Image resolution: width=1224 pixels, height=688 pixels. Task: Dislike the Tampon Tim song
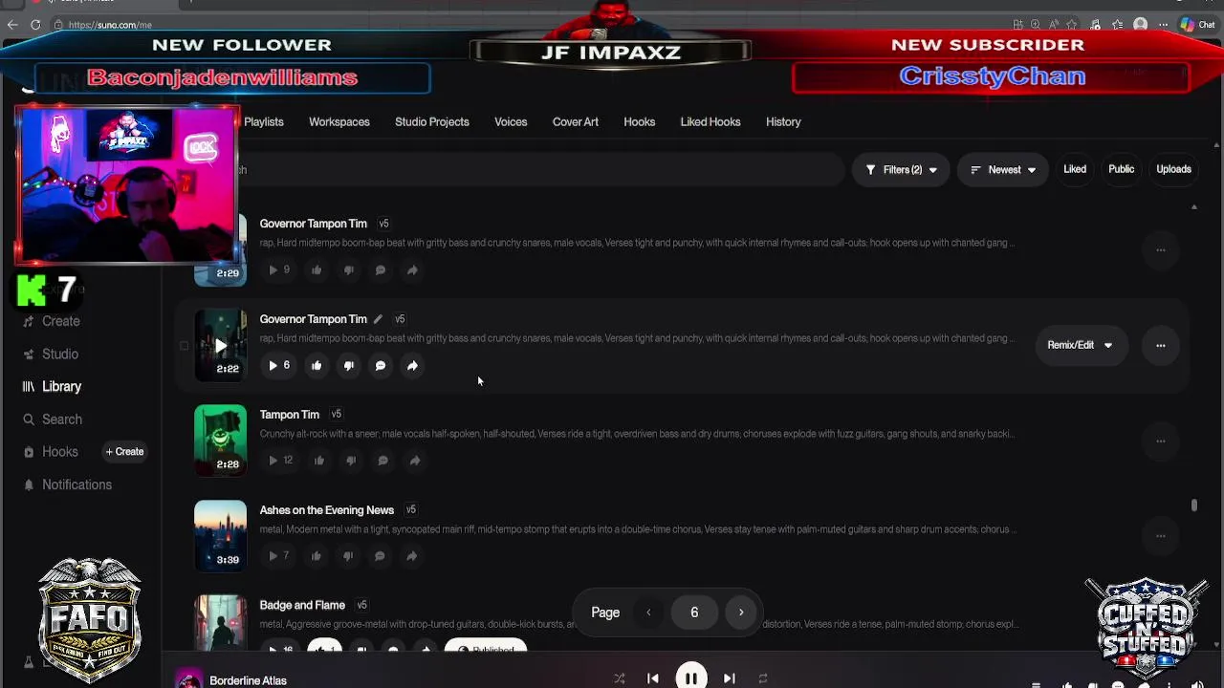[x=351, y=461]
